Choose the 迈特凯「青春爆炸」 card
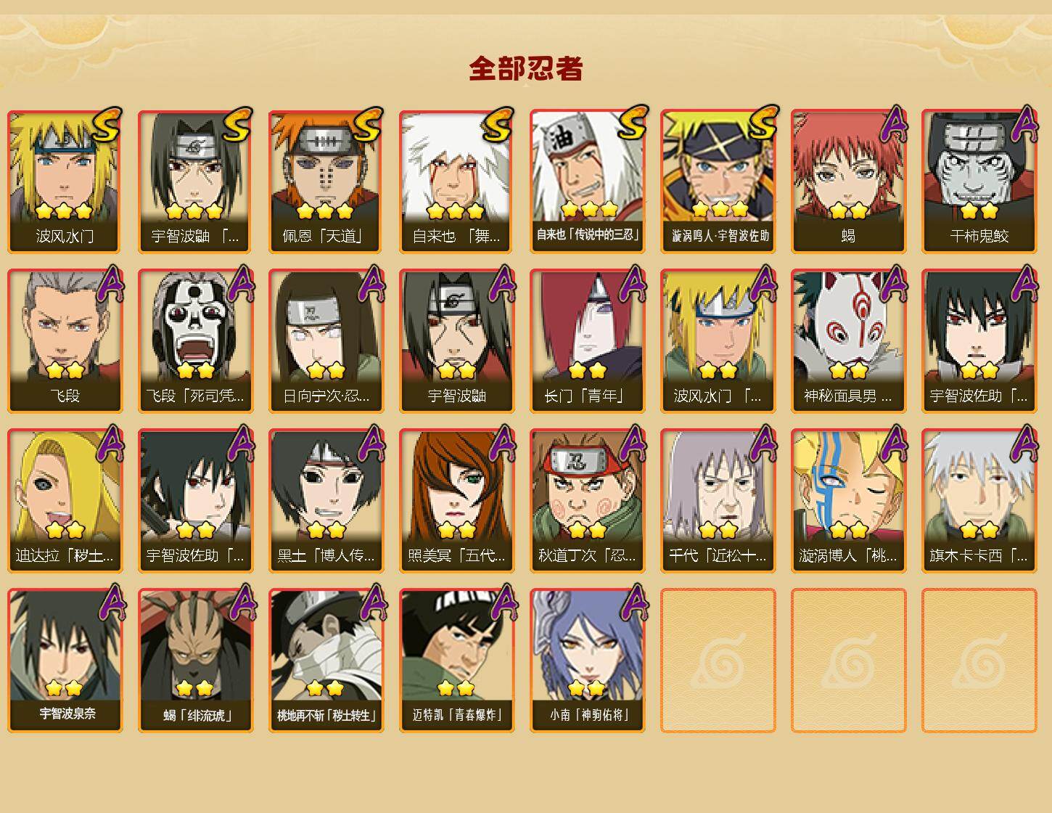 point(457,661)
